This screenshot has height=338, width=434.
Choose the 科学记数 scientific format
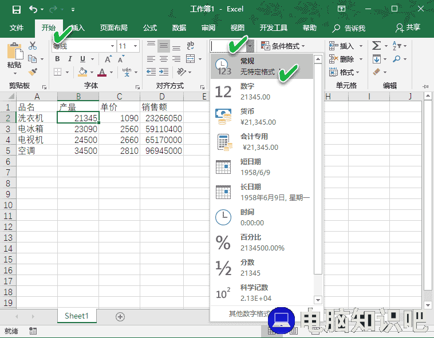click(262, 293)
